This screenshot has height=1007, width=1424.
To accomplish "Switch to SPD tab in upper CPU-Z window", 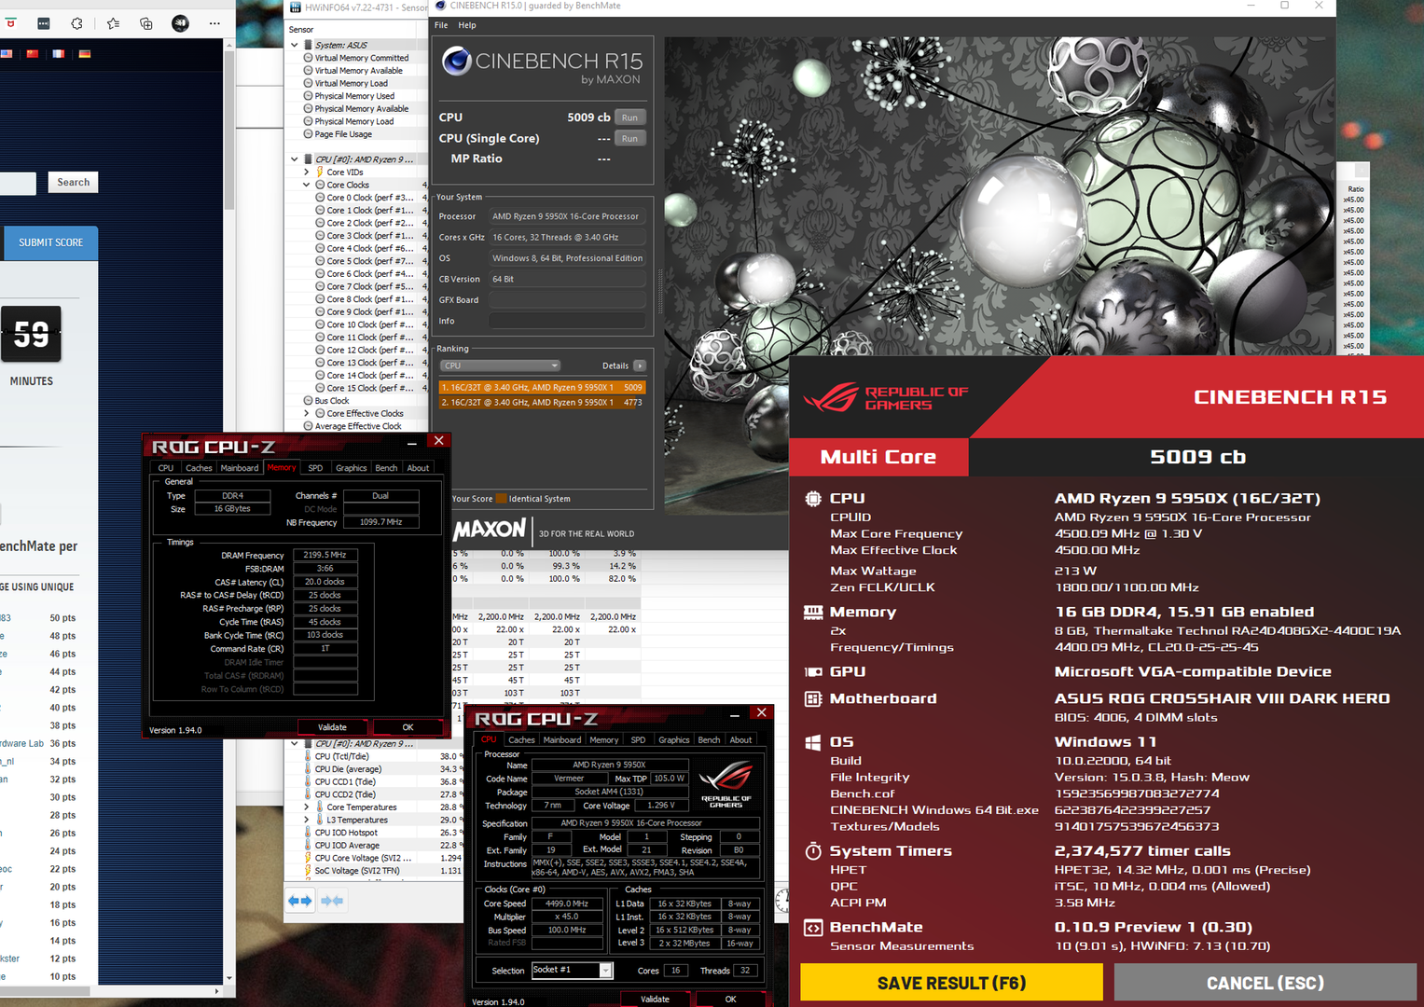I will 315,468.
